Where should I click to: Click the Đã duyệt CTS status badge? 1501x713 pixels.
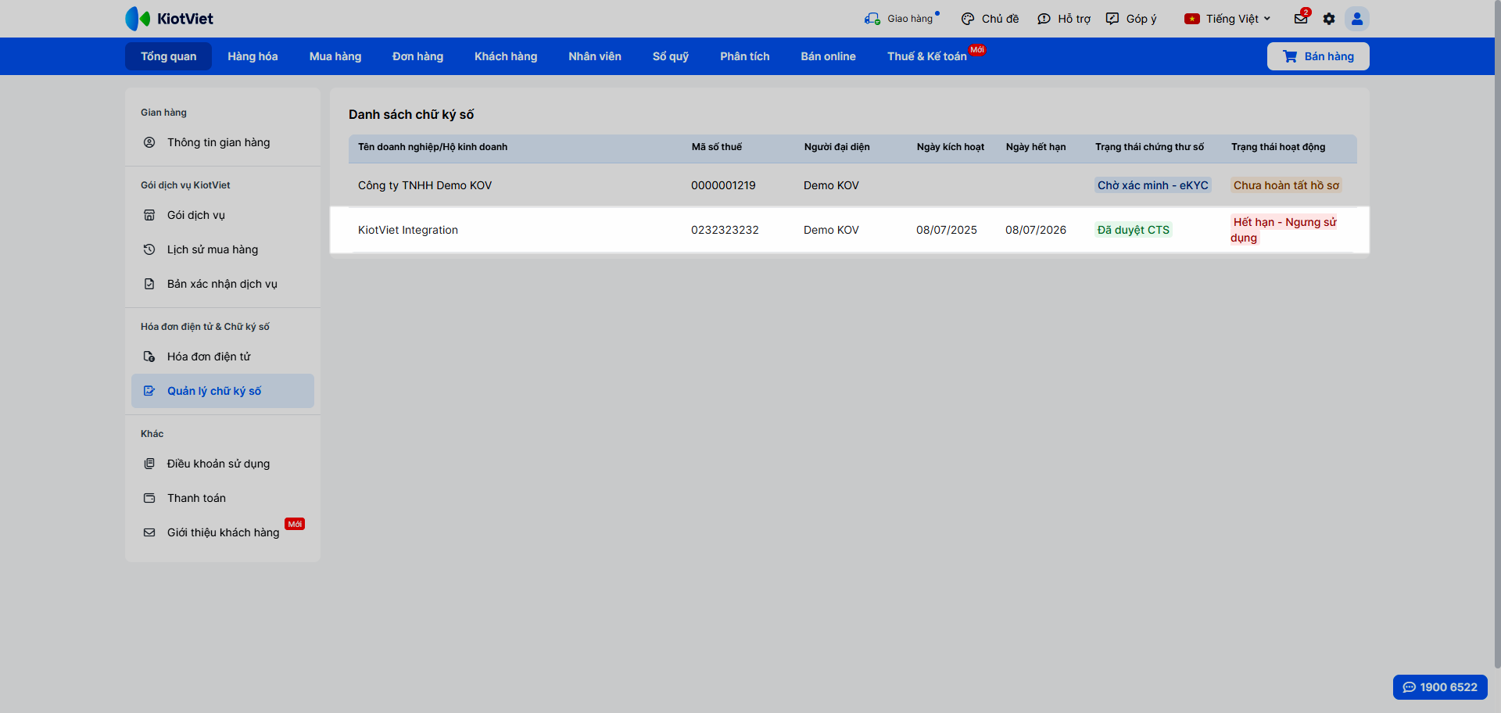pyautogui.click(x=1134, y=230)
